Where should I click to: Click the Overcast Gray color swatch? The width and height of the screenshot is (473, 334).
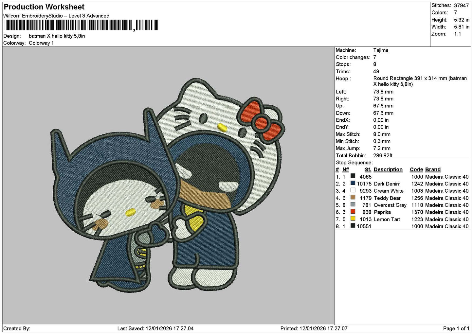pyautogui.click(x=353, y=204)
